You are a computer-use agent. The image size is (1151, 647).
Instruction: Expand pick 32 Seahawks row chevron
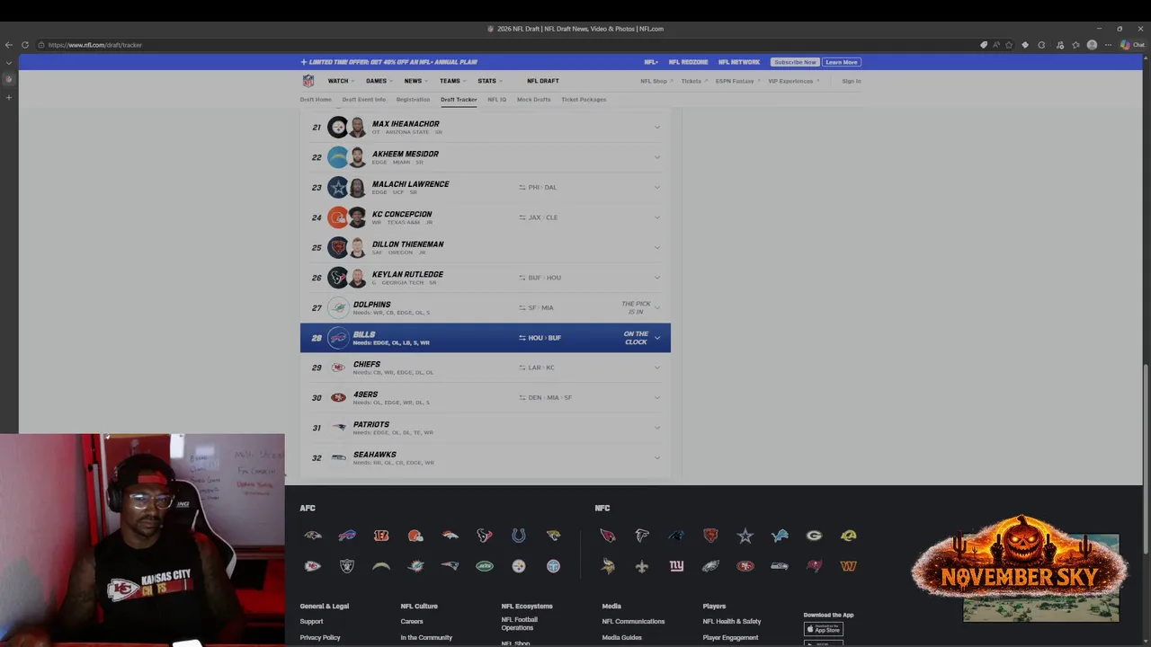point(657,457)
